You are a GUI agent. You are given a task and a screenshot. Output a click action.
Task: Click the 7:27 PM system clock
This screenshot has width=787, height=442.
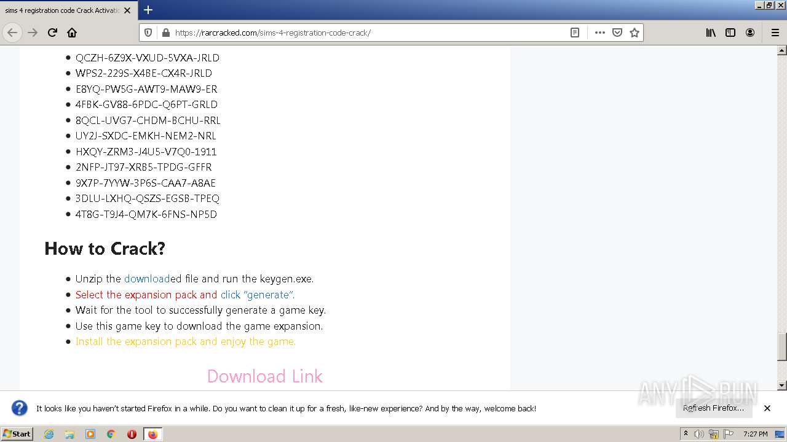tap(755, 434)
